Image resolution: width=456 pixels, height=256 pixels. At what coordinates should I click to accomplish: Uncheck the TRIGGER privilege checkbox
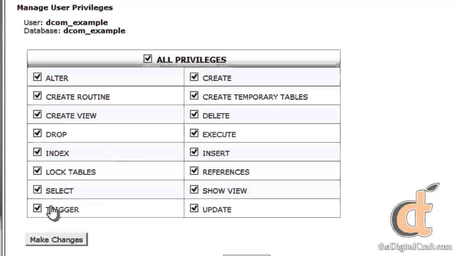37,208
